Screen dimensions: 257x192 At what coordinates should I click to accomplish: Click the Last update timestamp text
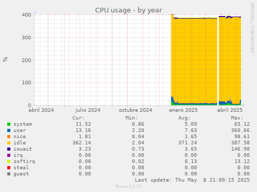point(192,180)
